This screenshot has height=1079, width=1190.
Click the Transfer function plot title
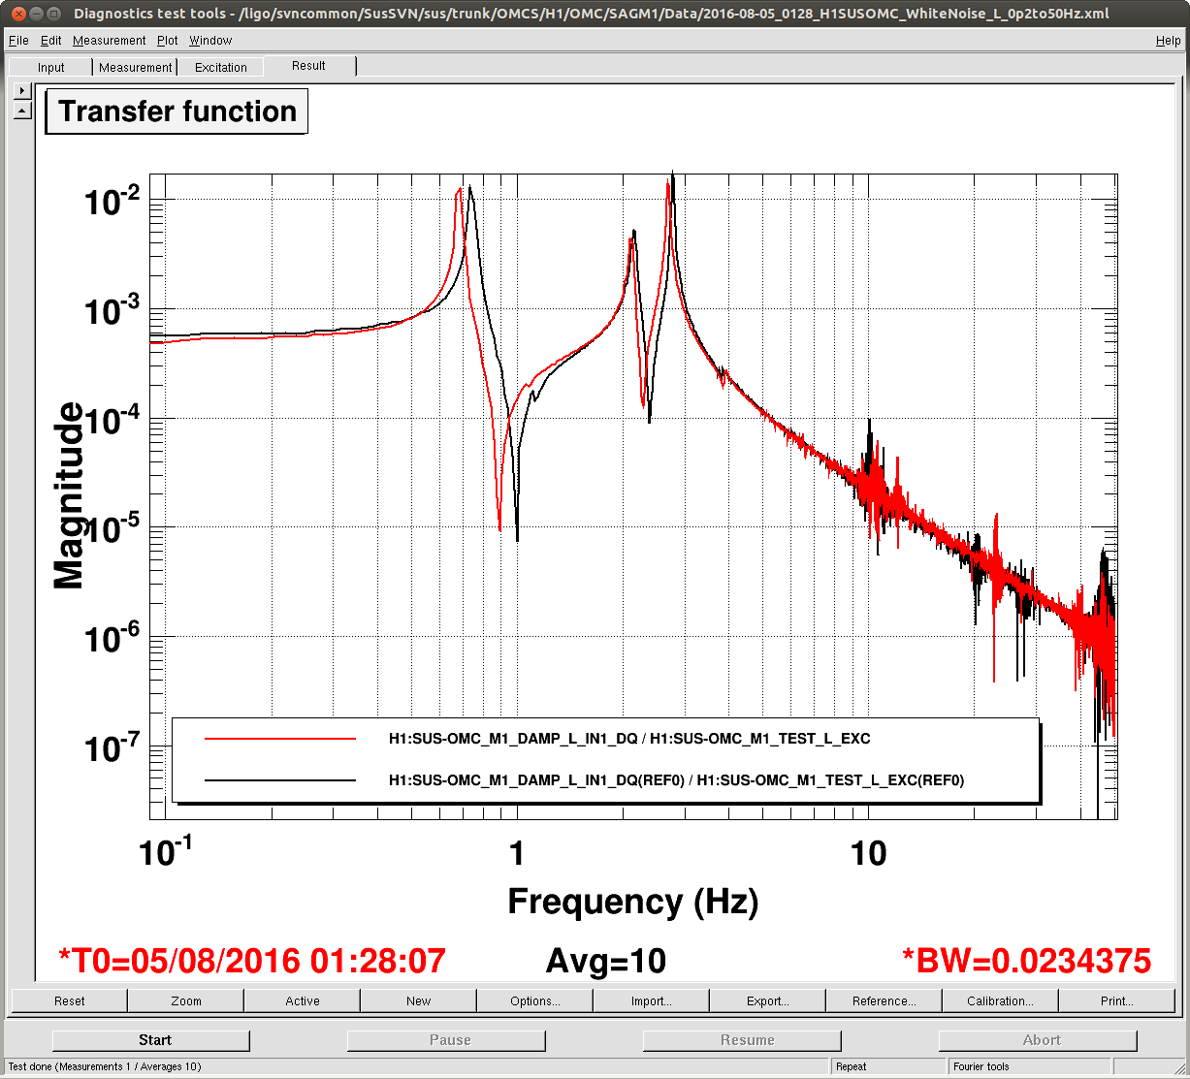[x=177, y=111]
